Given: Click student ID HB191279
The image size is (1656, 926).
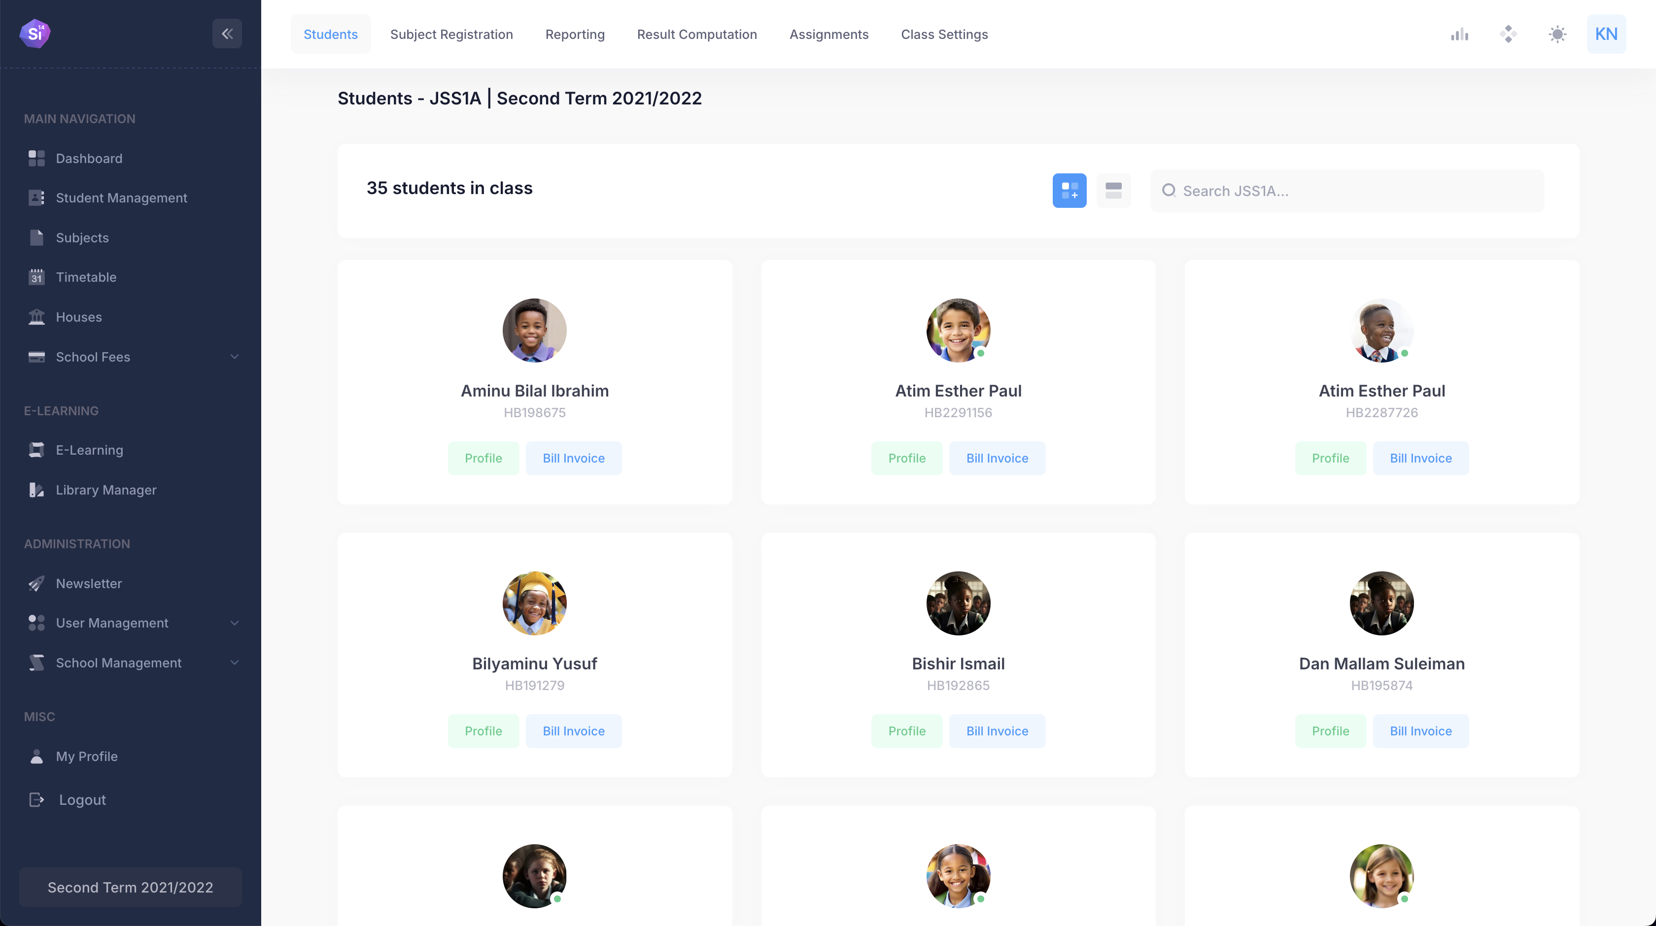Looking at the screenshot, I should click(534, 685).
